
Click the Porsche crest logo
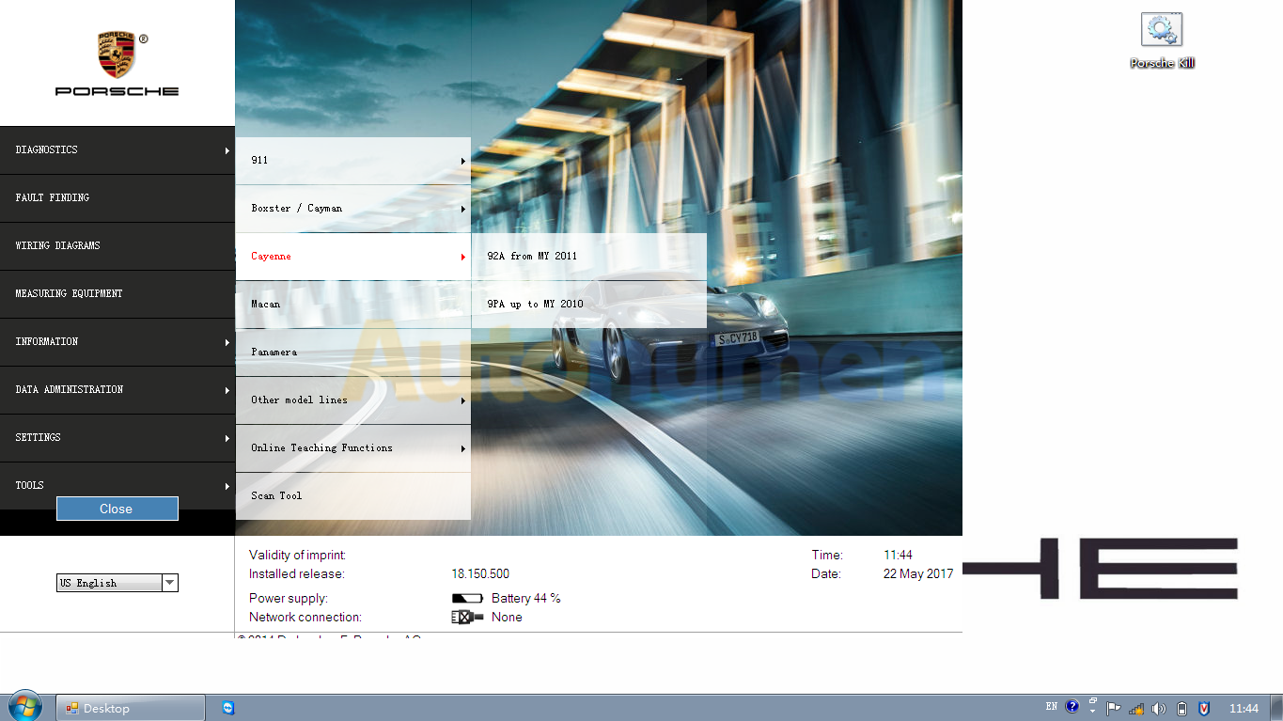[x=117, y=55]
